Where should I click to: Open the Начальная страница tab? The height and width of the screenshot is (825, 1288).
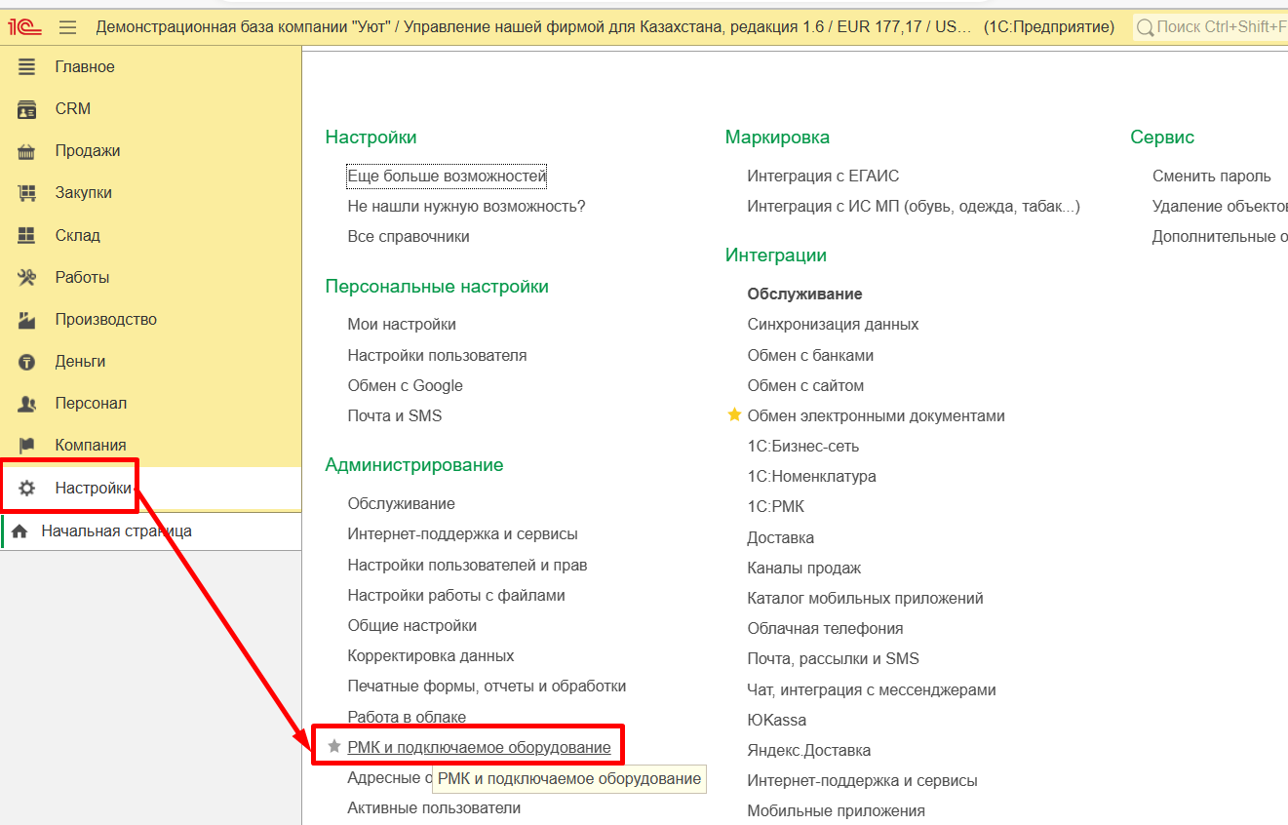click(115, 531)
